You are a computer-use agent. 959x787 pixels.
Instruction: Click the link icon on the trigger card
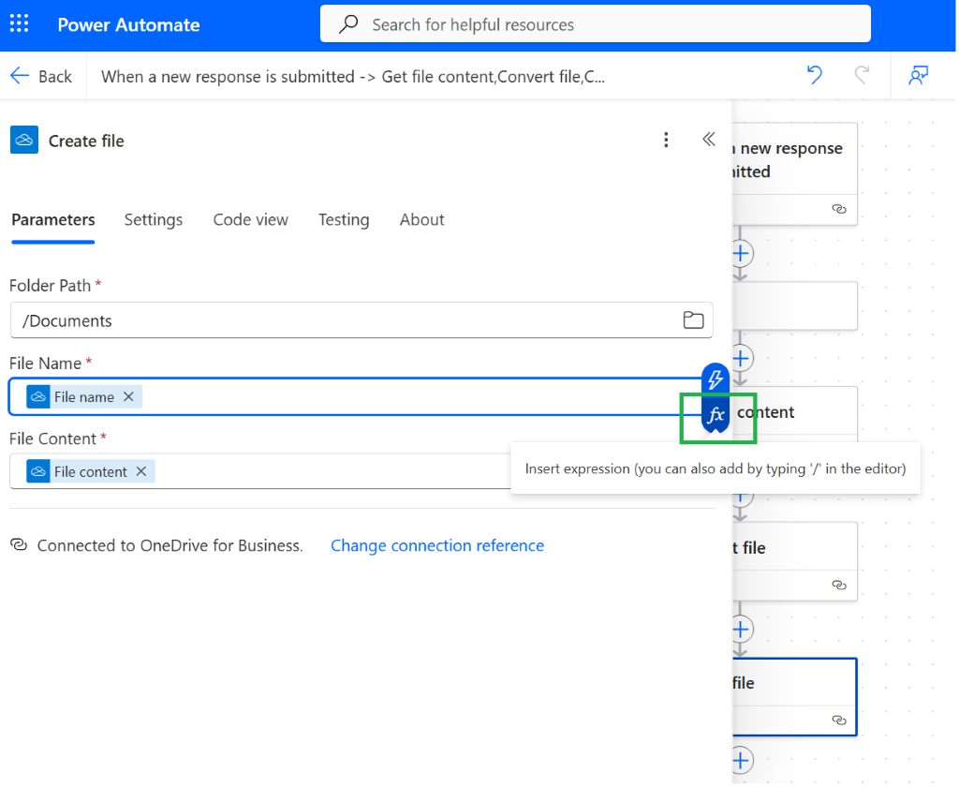click(839, 209)
